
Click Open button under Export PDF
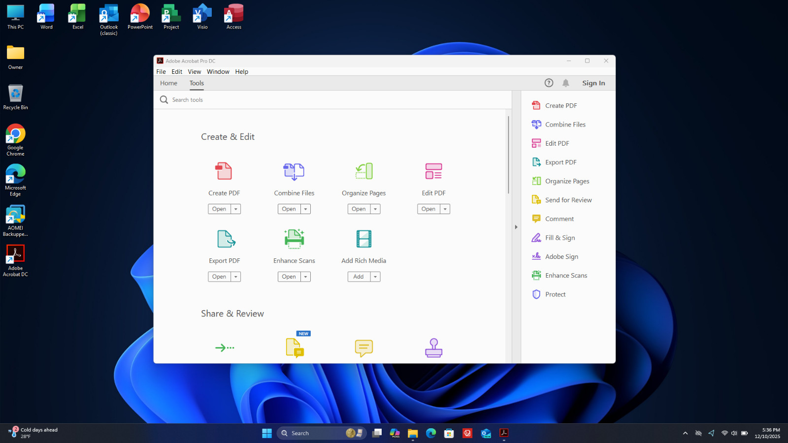click(219, 277)
